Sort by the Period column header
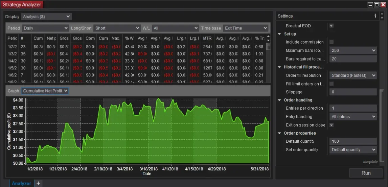The height and width of the screenshot is (187, 388). point(12,38)
